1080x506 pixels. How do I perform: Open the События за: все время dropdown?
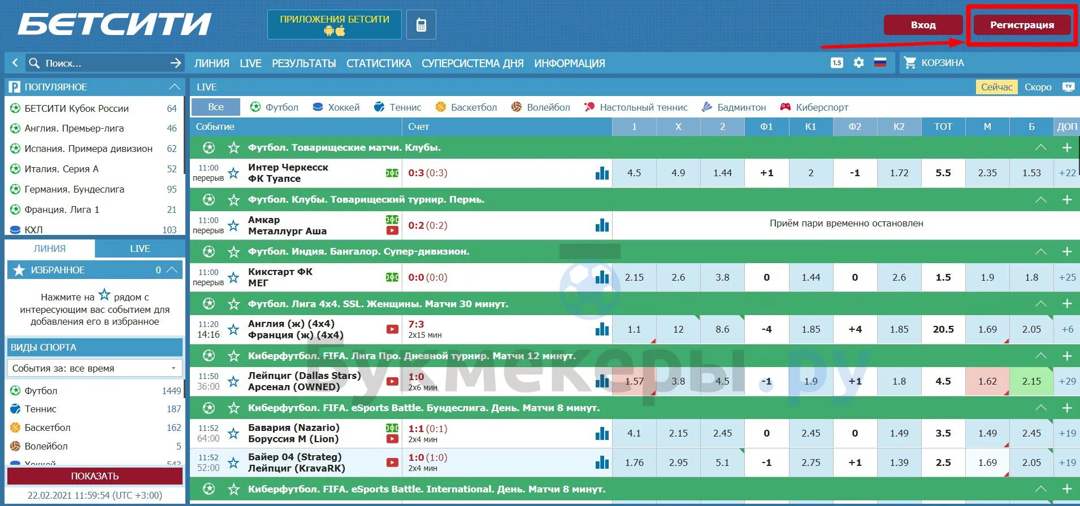pyautogui.click(x=95, y=368)
